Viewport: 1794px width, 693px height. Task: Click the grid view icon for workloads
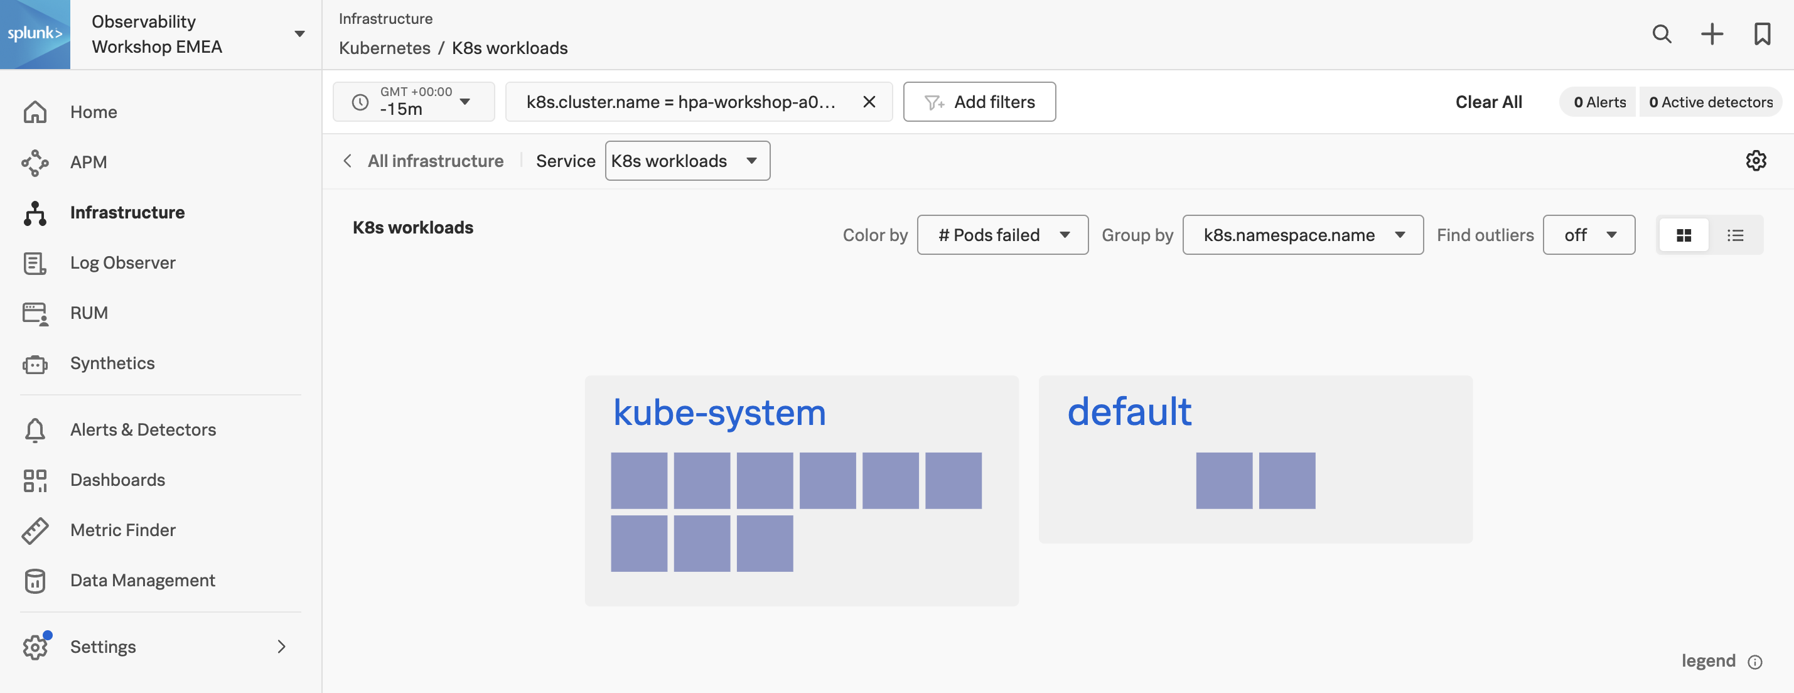[1684, 234]
